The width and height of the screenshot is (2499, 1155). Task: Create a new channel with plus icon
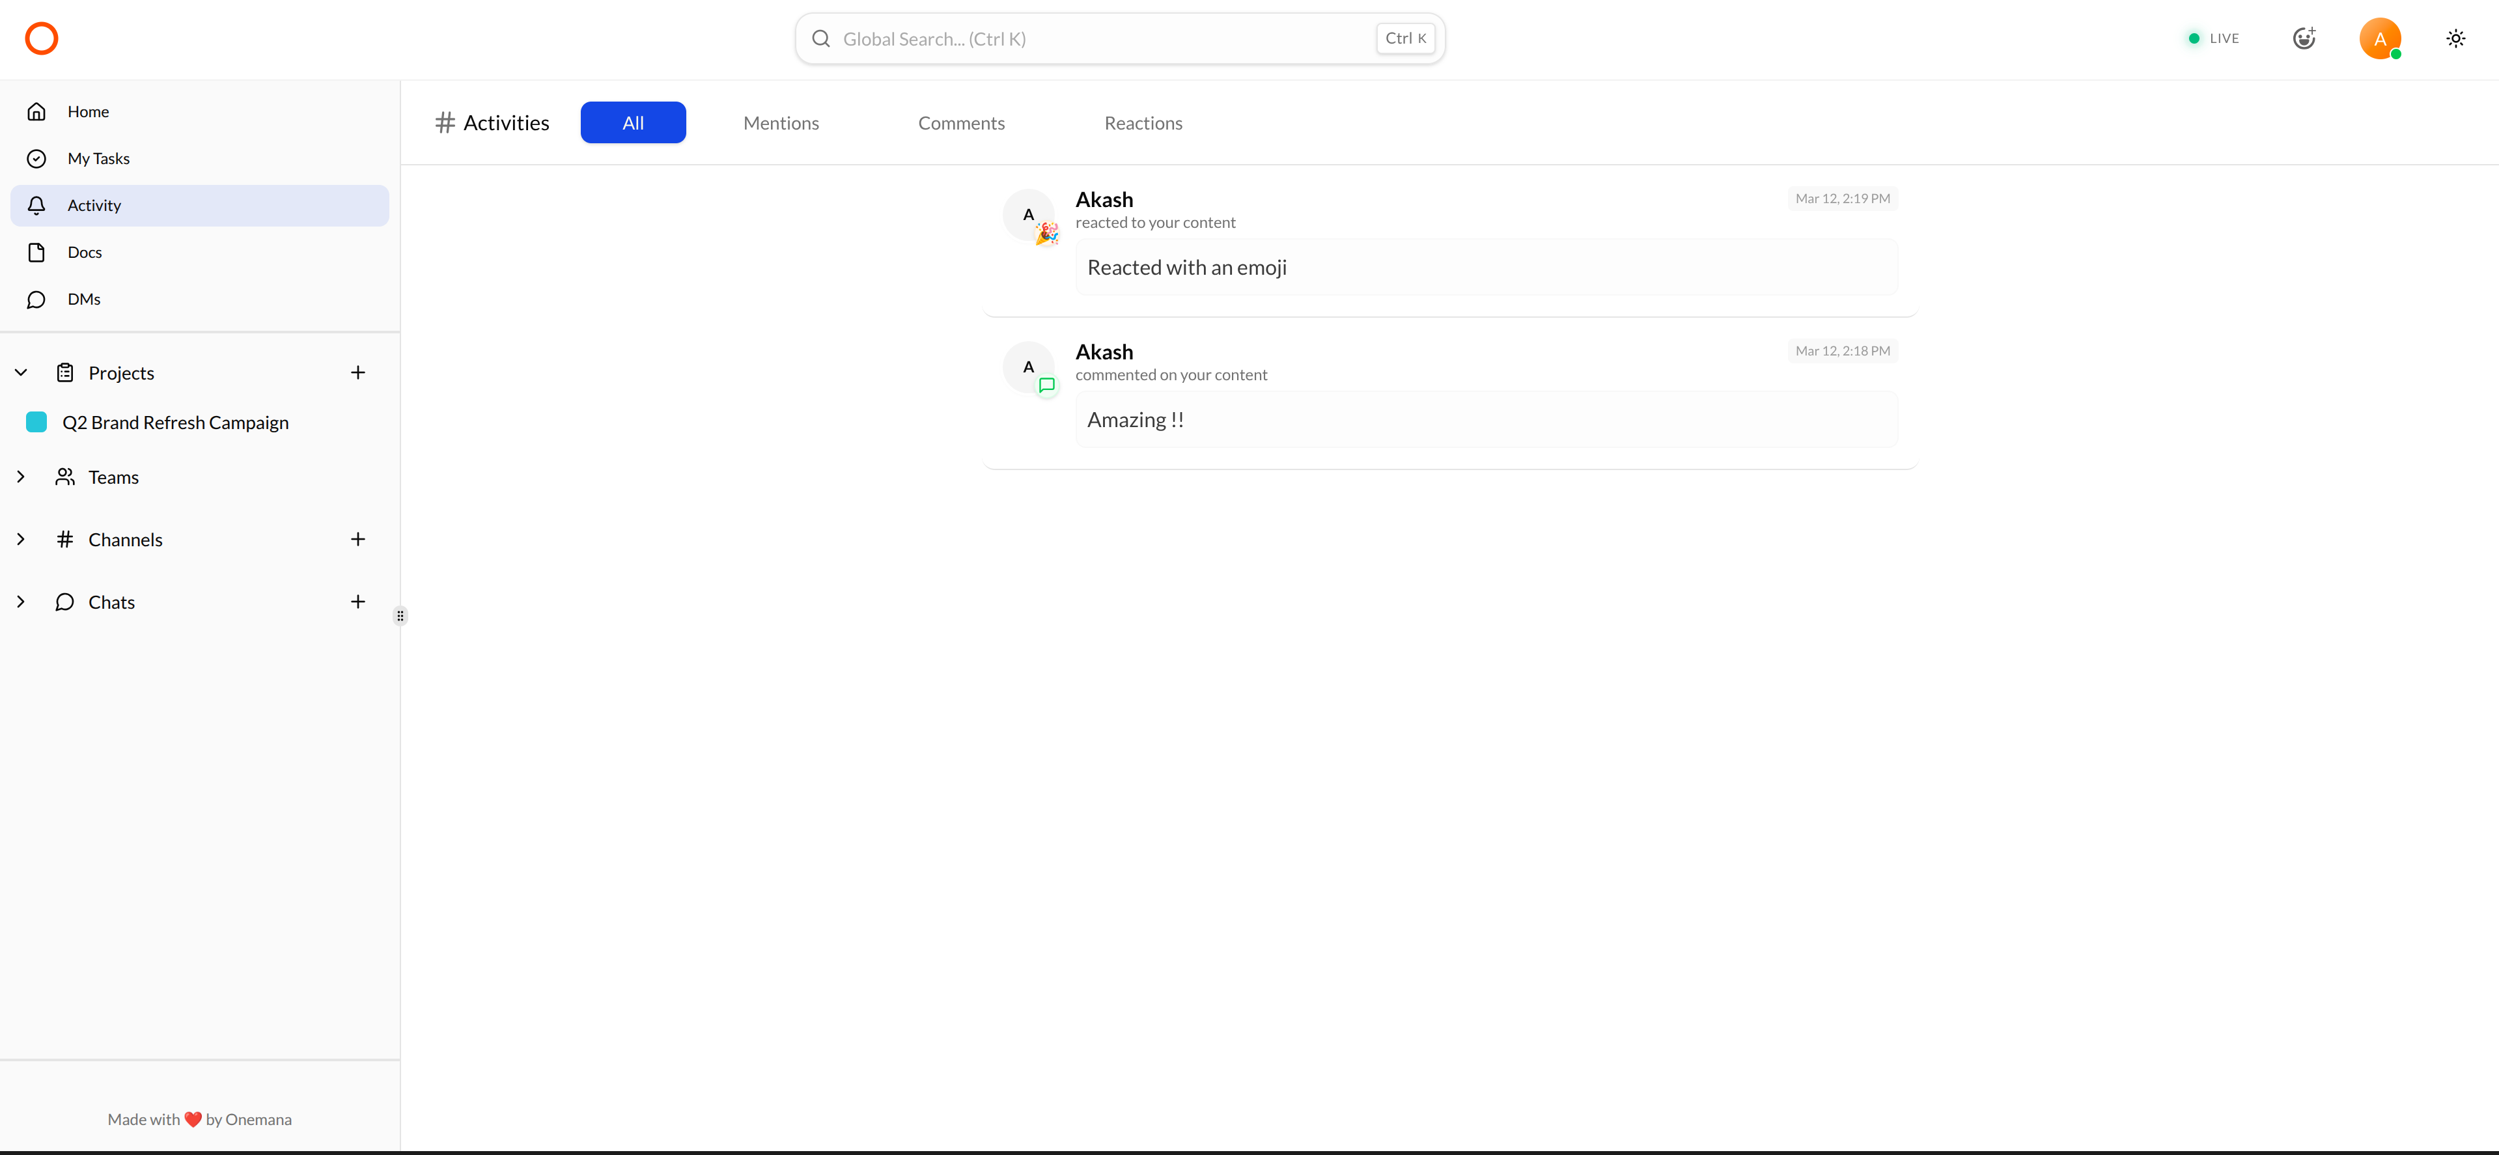[358, 539]
